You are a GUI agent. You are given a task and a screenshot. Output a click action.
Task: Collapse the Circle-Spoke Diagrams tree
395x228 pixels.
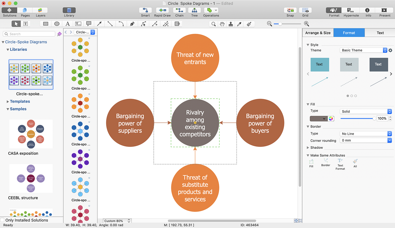(3, 42)
